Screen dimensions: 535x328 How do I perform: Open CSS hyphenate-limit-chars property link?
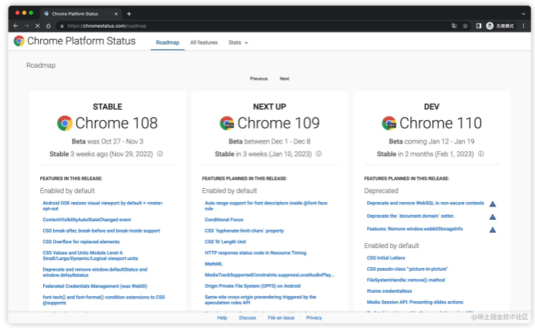[244, 230]
